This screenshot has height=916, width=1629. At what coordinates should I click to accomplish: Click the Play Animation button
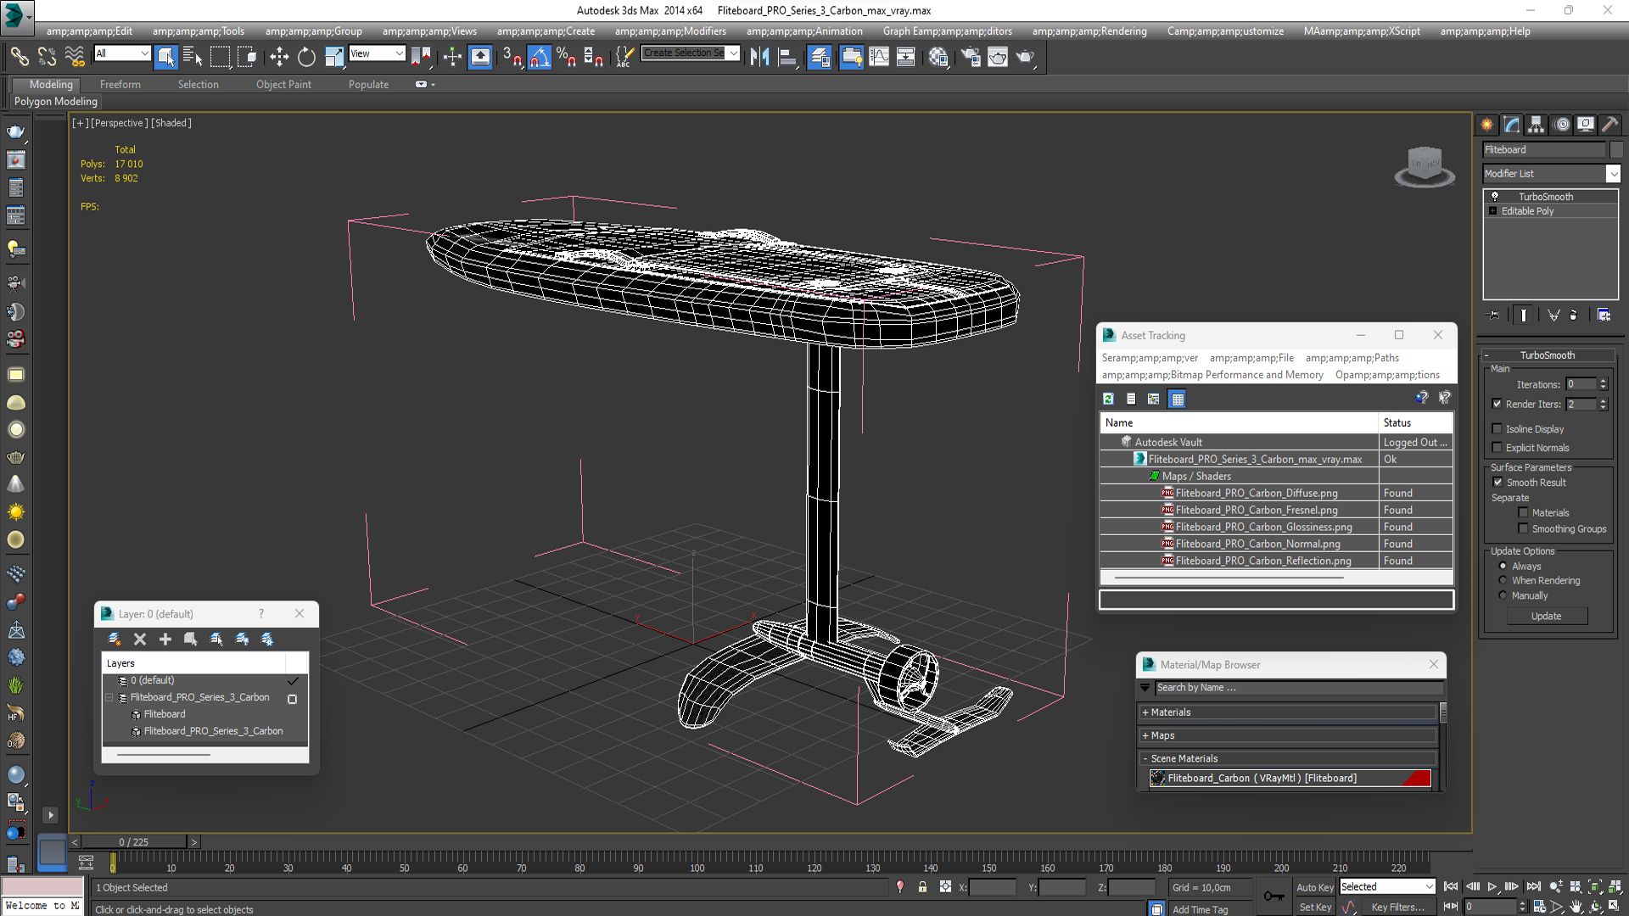(1492, 886)
